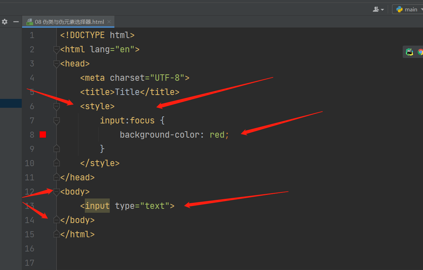
Task: Collapse the input:focus rule fold on line 7
Action: (x=56, y=121)
